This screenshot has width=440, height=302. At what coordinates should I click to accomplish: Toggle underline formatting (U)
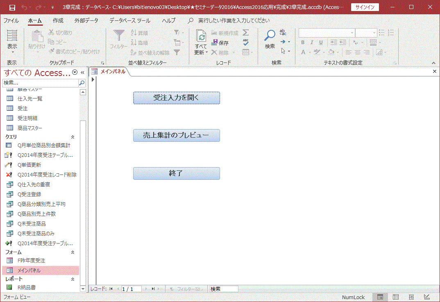coord(321,43)
